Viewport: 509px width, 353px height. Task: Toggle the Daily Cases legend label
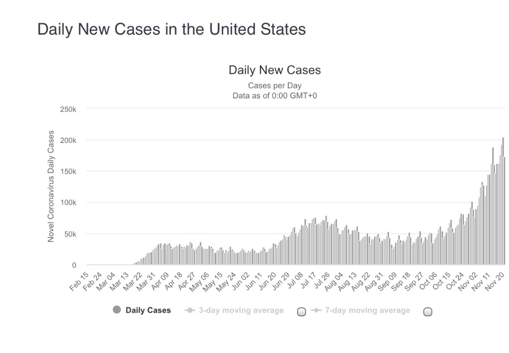(148, 310)
